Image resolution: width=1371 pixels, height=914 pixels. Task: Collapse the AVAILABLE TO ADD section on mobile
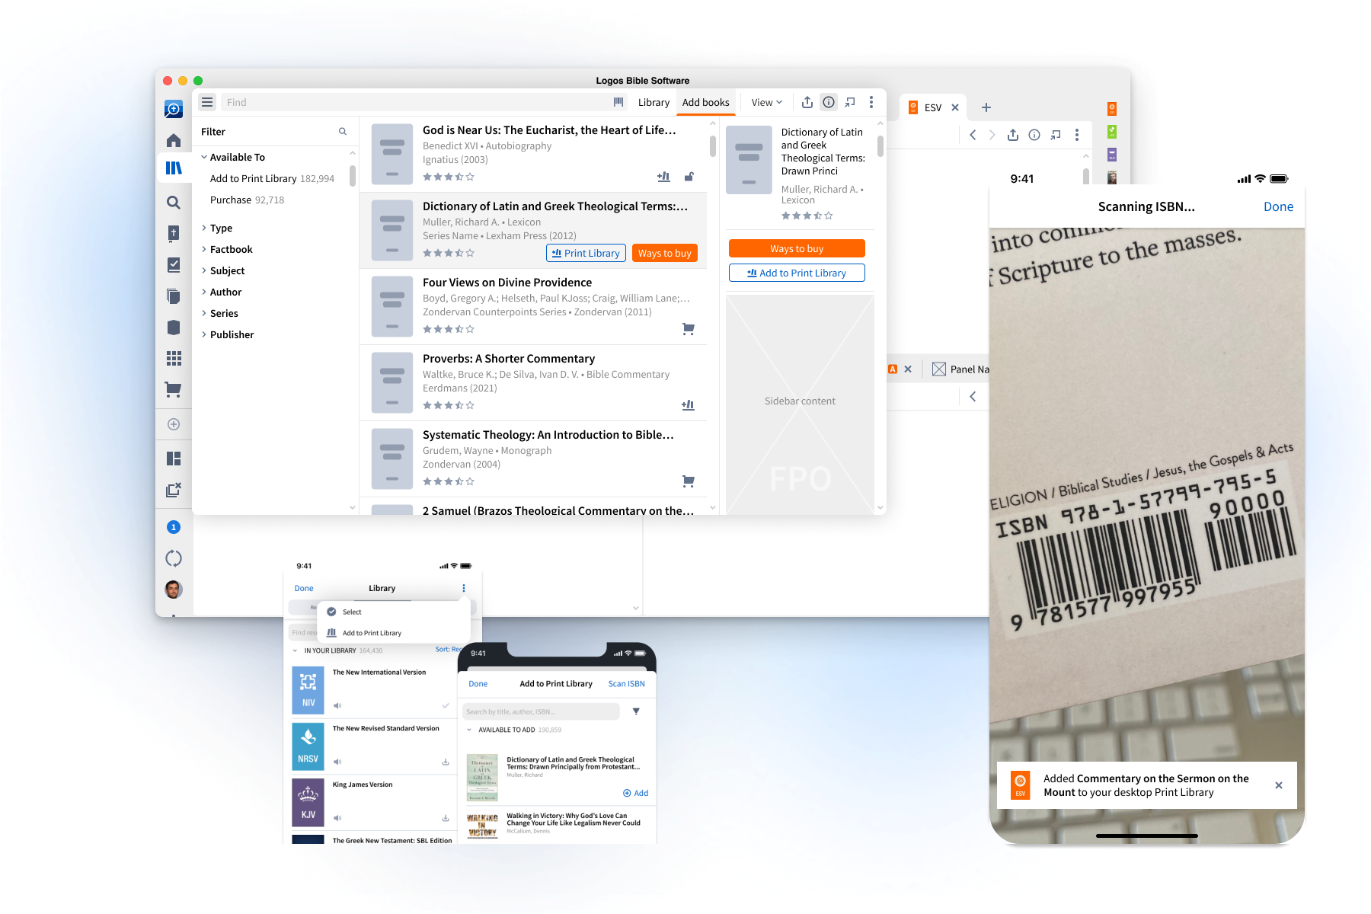[469, 730]
